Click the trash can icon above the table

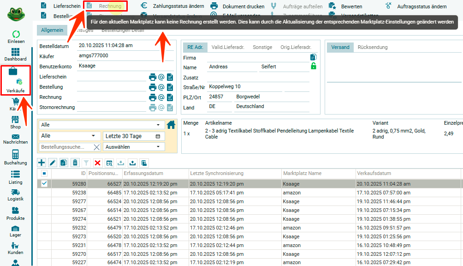[x=75, y=163]
